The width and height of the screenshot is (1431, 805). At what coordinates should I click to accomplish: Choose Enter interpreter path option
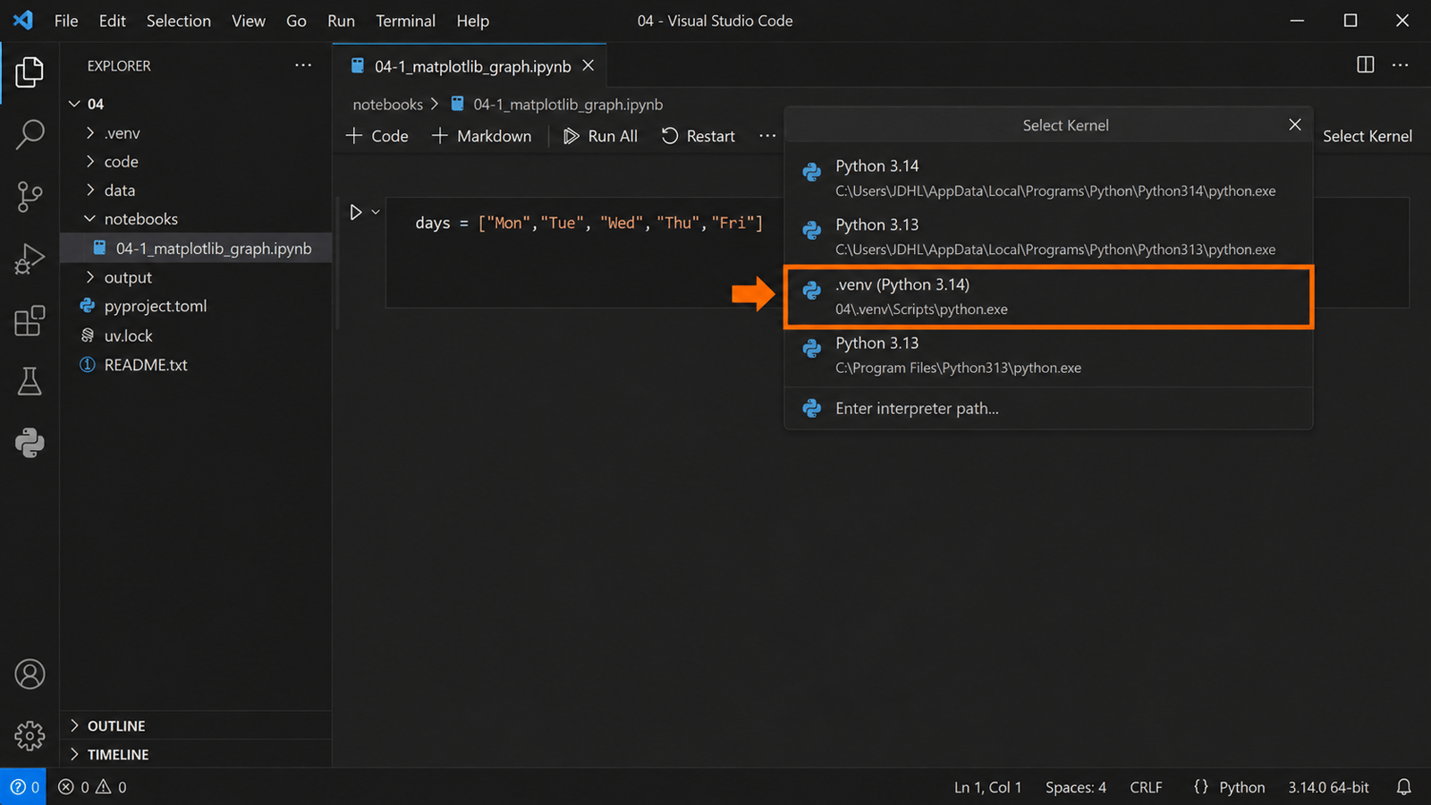(1048, 408)
